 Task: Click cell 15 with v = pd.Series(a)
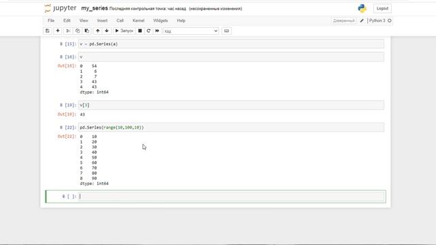point(231,44)
